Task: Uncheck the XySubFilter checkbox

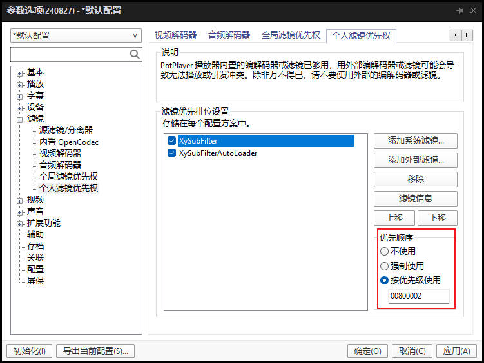Action: tap(171, 141)
